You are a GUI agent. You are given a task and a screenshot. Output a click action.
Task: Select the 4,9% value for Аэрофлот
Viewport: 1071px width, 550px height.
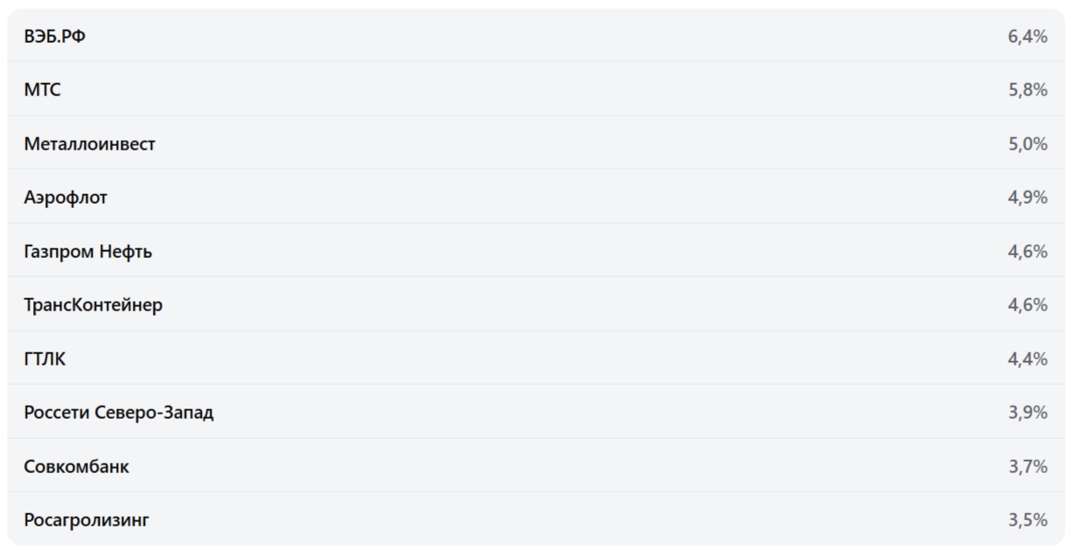[x=1027, y=198]
